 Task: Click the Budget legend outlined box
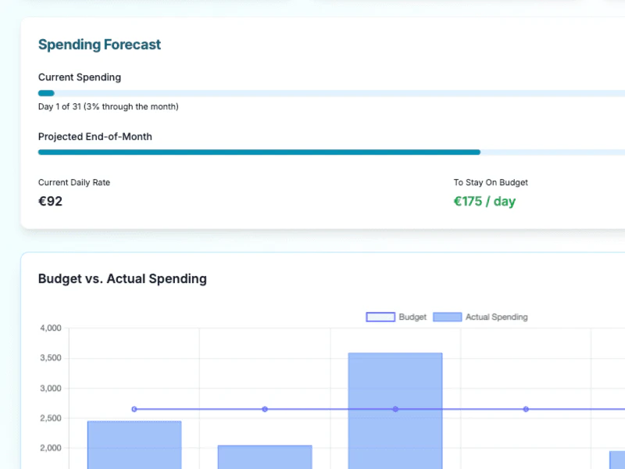coord(380,317)
